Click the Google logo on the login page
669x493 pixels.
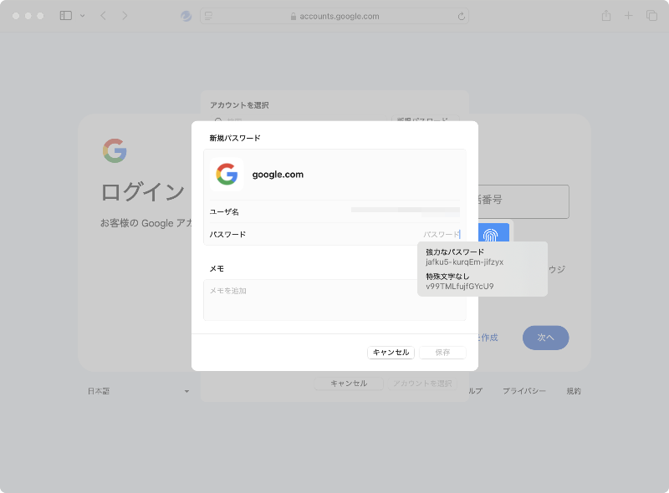coord(115,150)
